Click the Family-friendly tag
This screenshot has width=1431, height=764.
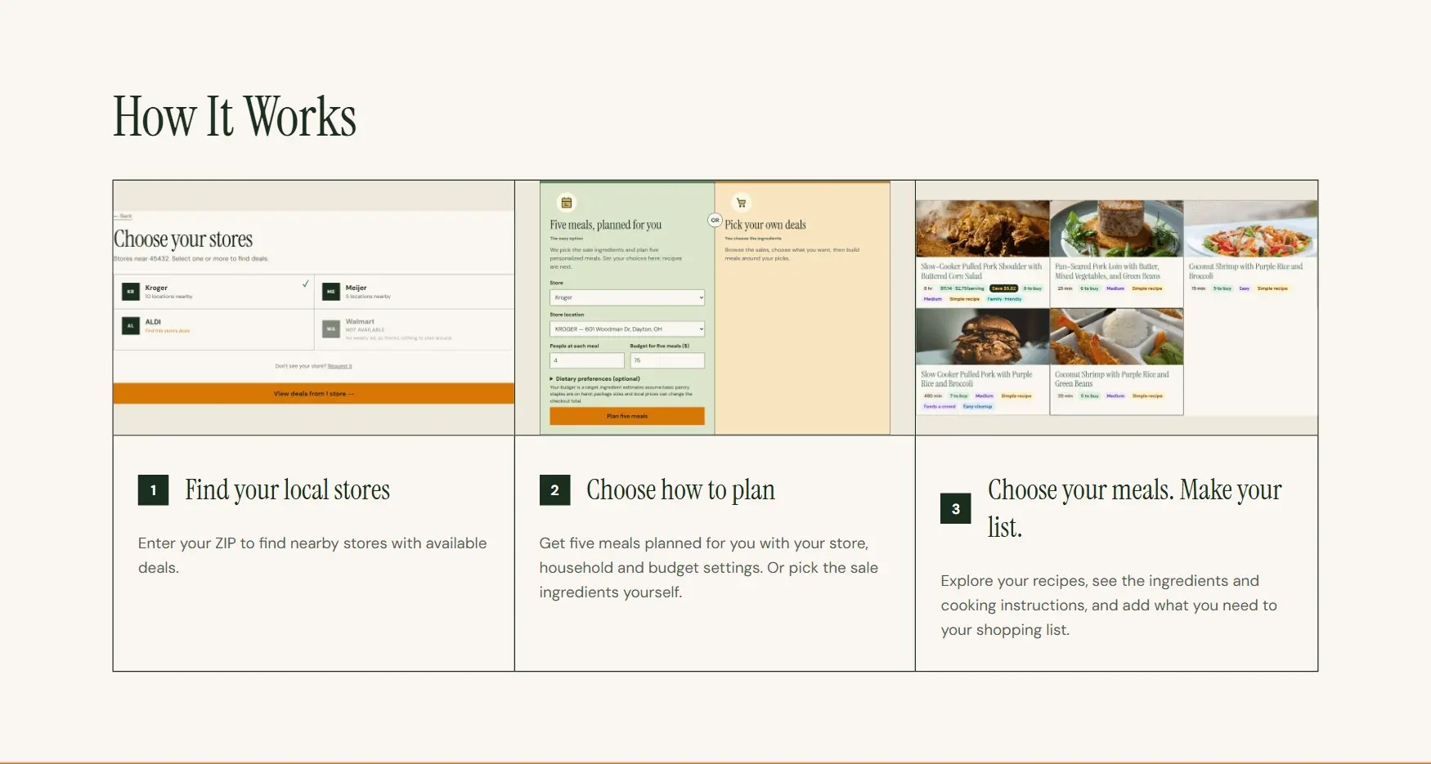pyautogui.click(x=1004, y=299)
